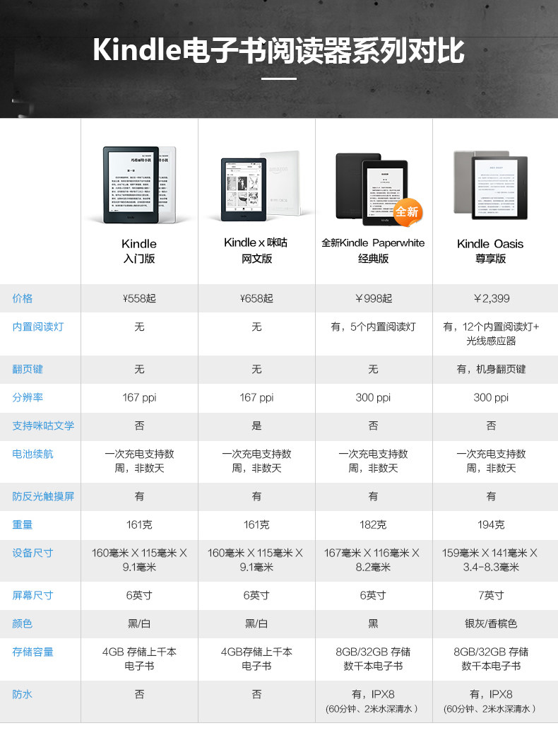Click the ¥658起 price
Screen dimensions: 558x745
[256, 298]
